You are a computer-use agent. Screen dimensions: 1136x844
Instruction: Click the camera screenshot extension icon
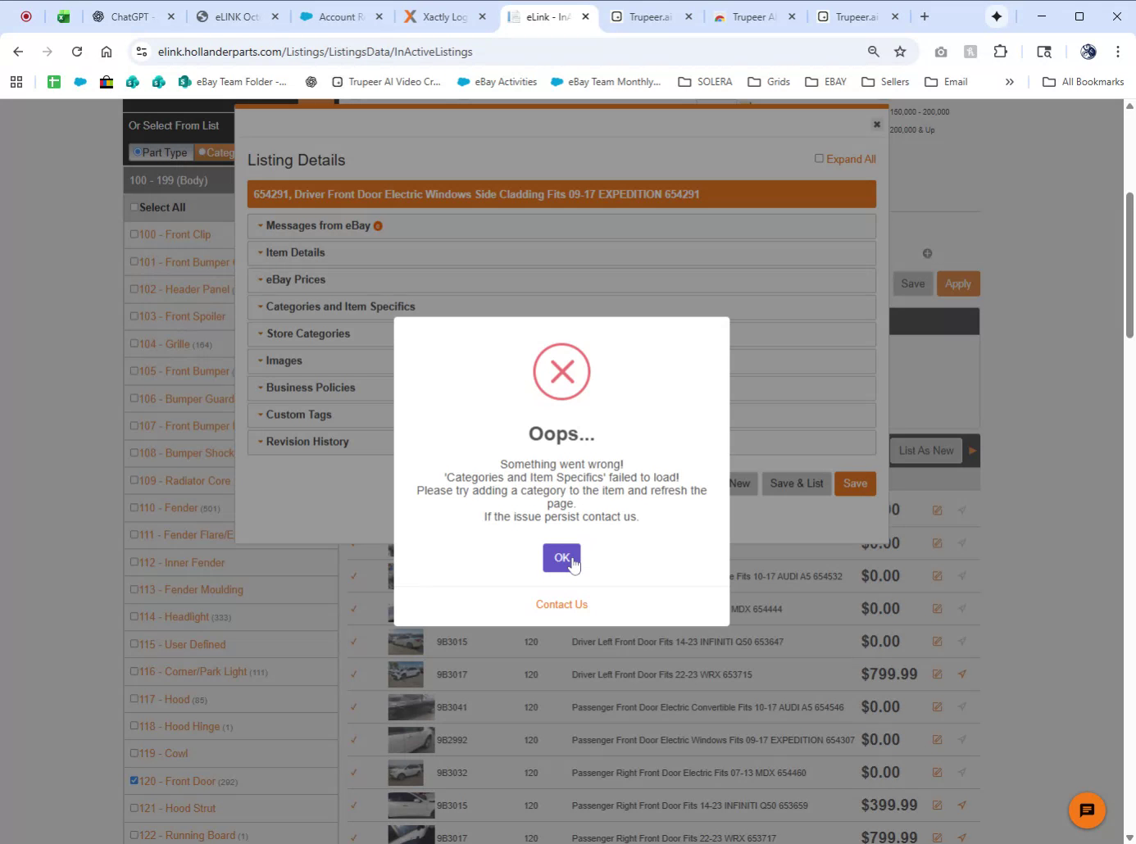(x=941, y=52)
